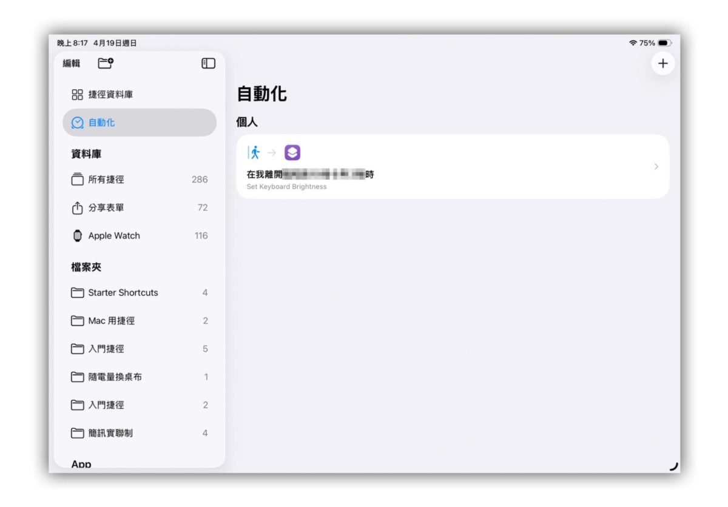Click the 編輯 edit button
Image resolution: width=728 pixels, height=507 pixels.
tap(72, 63)
